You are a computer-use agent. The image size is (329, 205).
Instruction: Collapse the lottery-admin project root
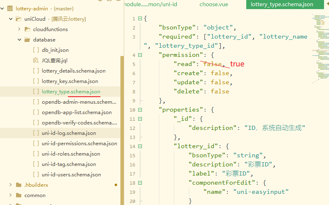(x=2, y=9)
